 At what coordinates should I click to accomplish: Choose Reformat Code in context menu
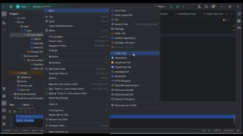point(76,69)
